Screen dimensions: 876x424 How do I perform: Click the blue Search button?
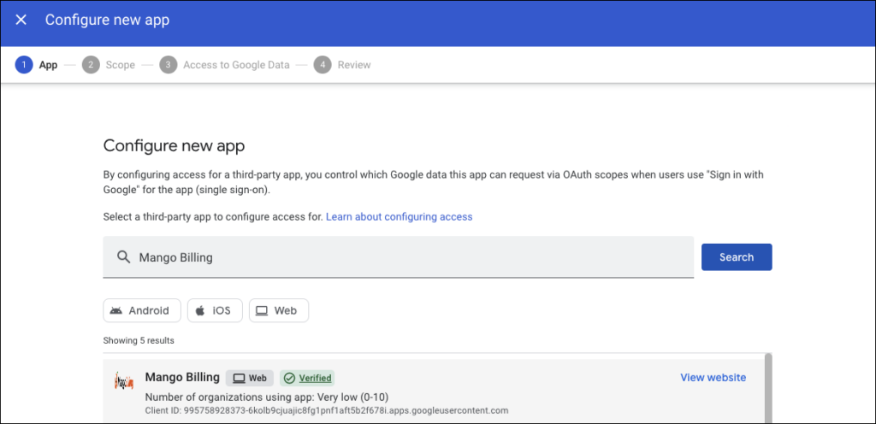point(737,257)
